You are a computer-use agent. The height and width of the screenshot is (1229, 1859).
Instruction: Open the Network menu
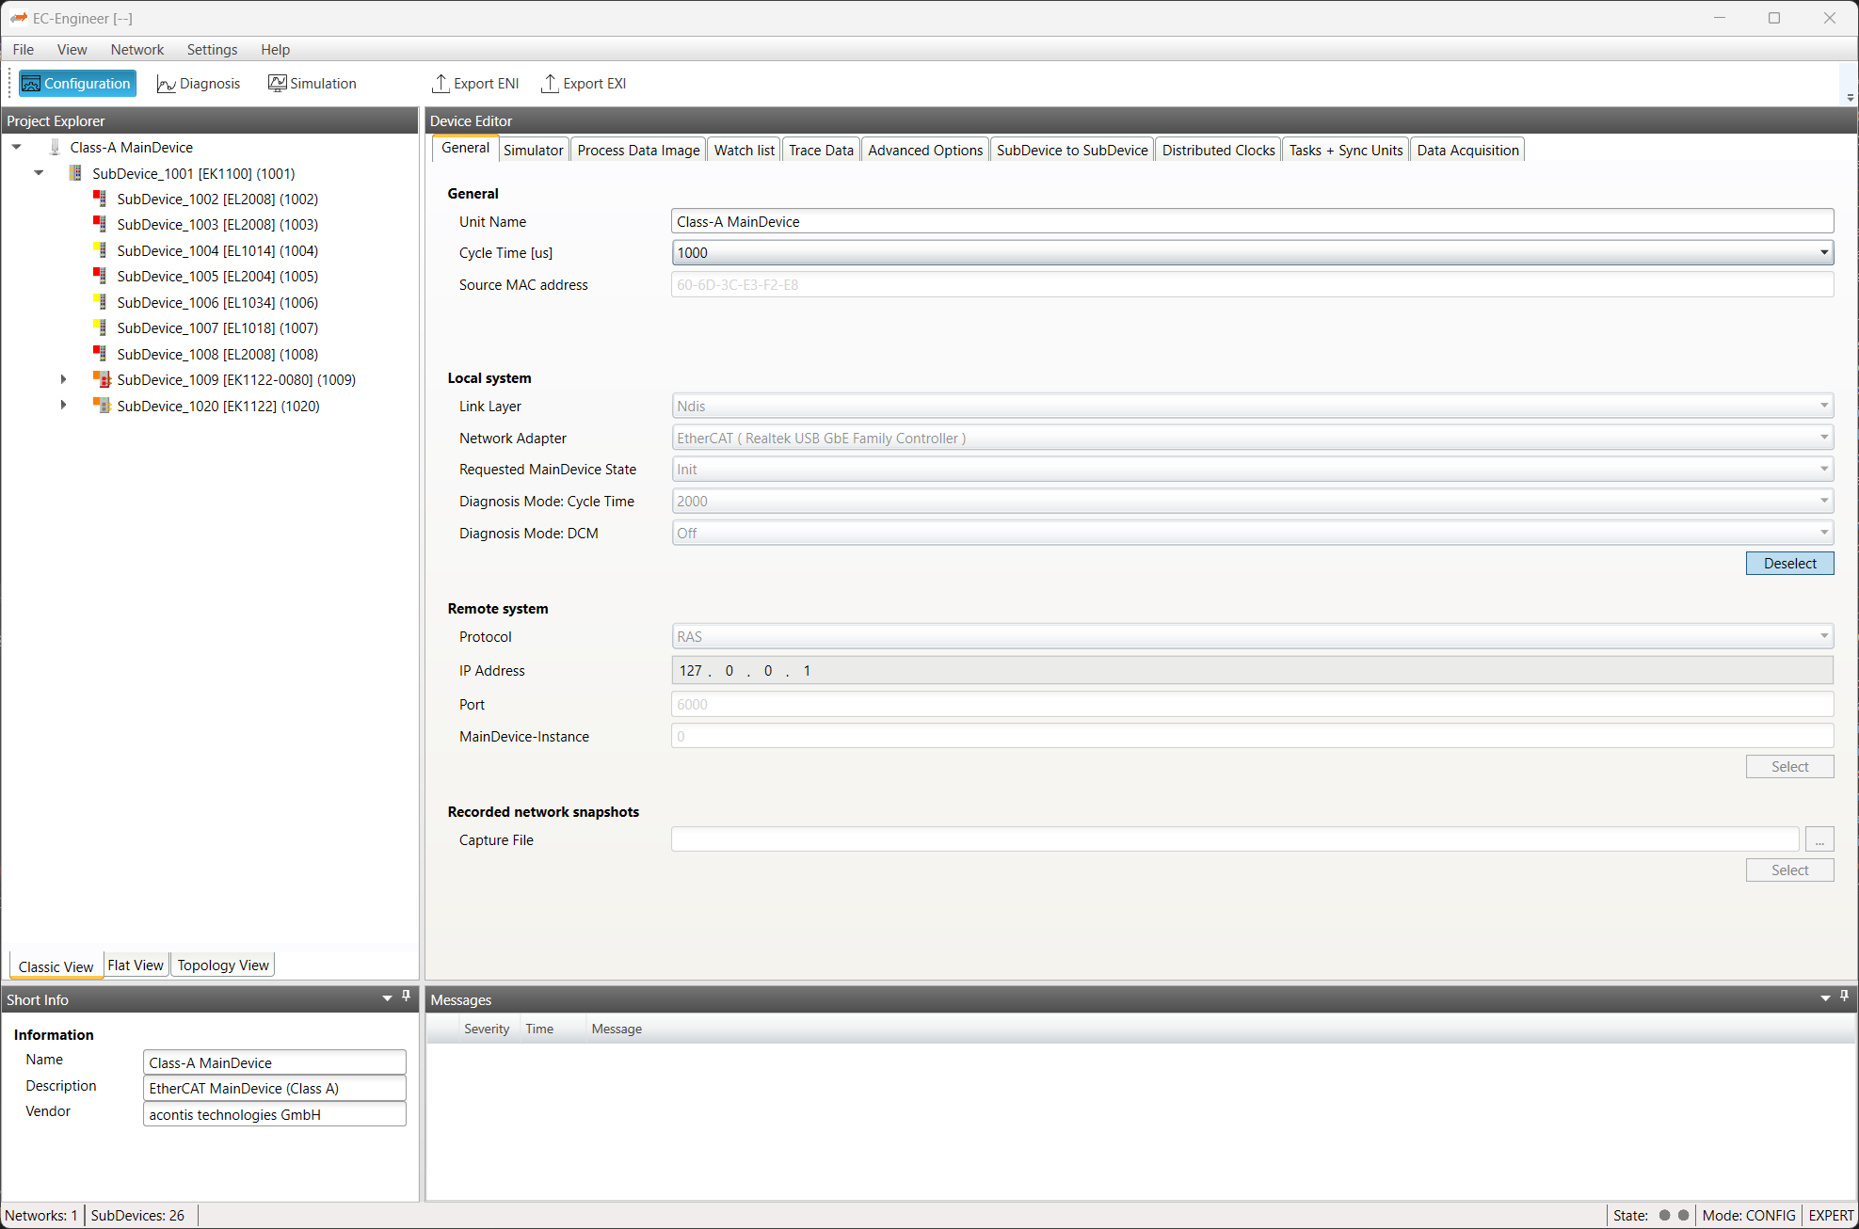[x=136, y=50]
